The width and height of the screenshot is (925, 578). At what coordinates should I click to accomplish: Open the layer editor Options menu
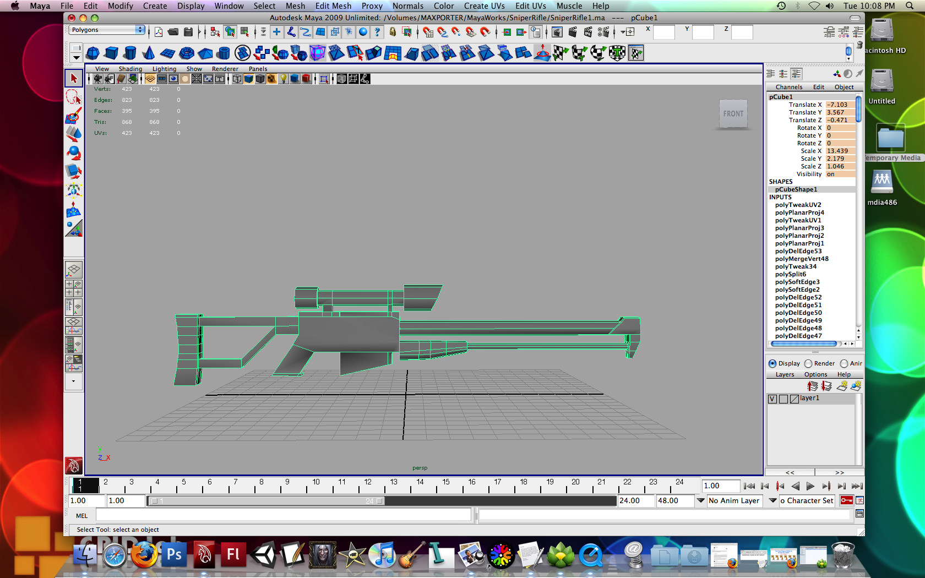point(815,374)
